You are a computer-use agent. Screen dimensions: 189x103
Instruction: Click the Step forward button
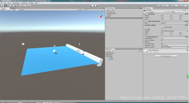[x=97, y=6]
